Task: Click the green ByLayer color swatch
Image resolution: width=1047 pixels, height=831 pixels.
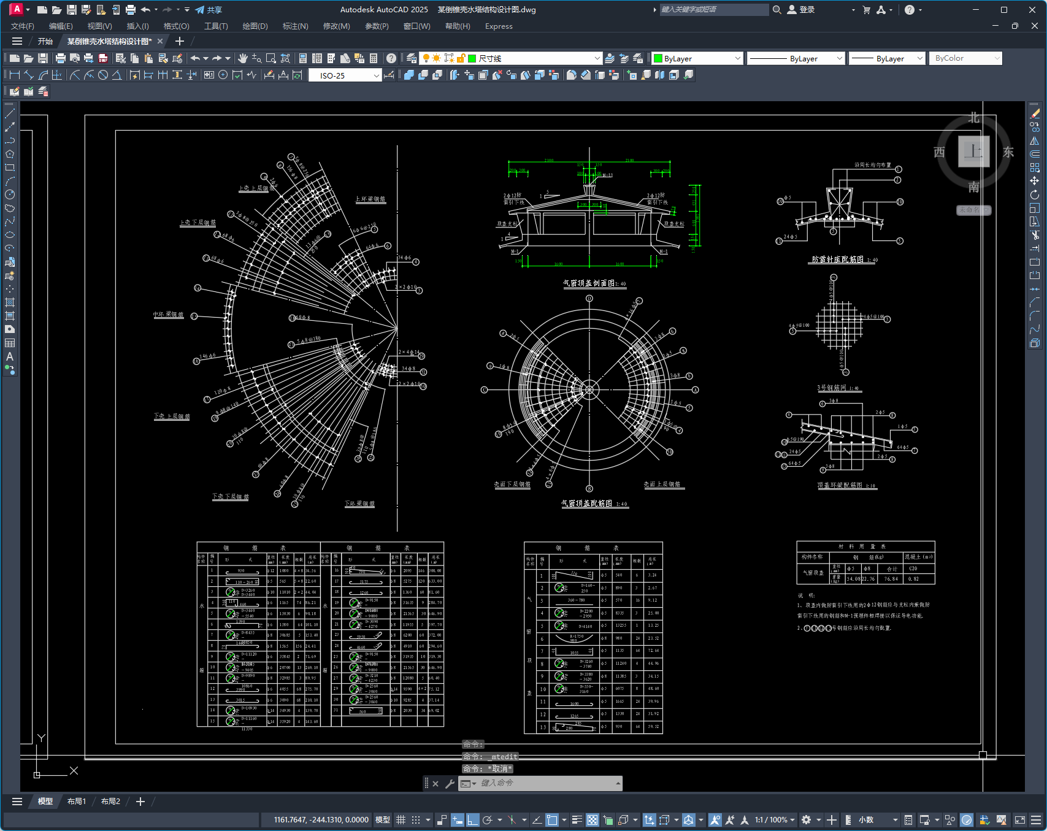Action: click(x=659, y=59)
